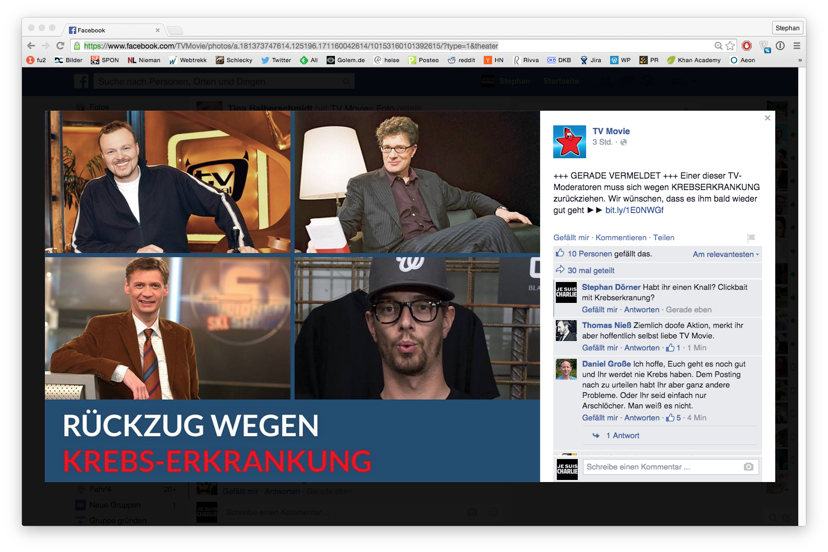The width and height of the screenshot is (828, 552).
Task: Open the Twitter bookmark
Action: tap(276, 60)
